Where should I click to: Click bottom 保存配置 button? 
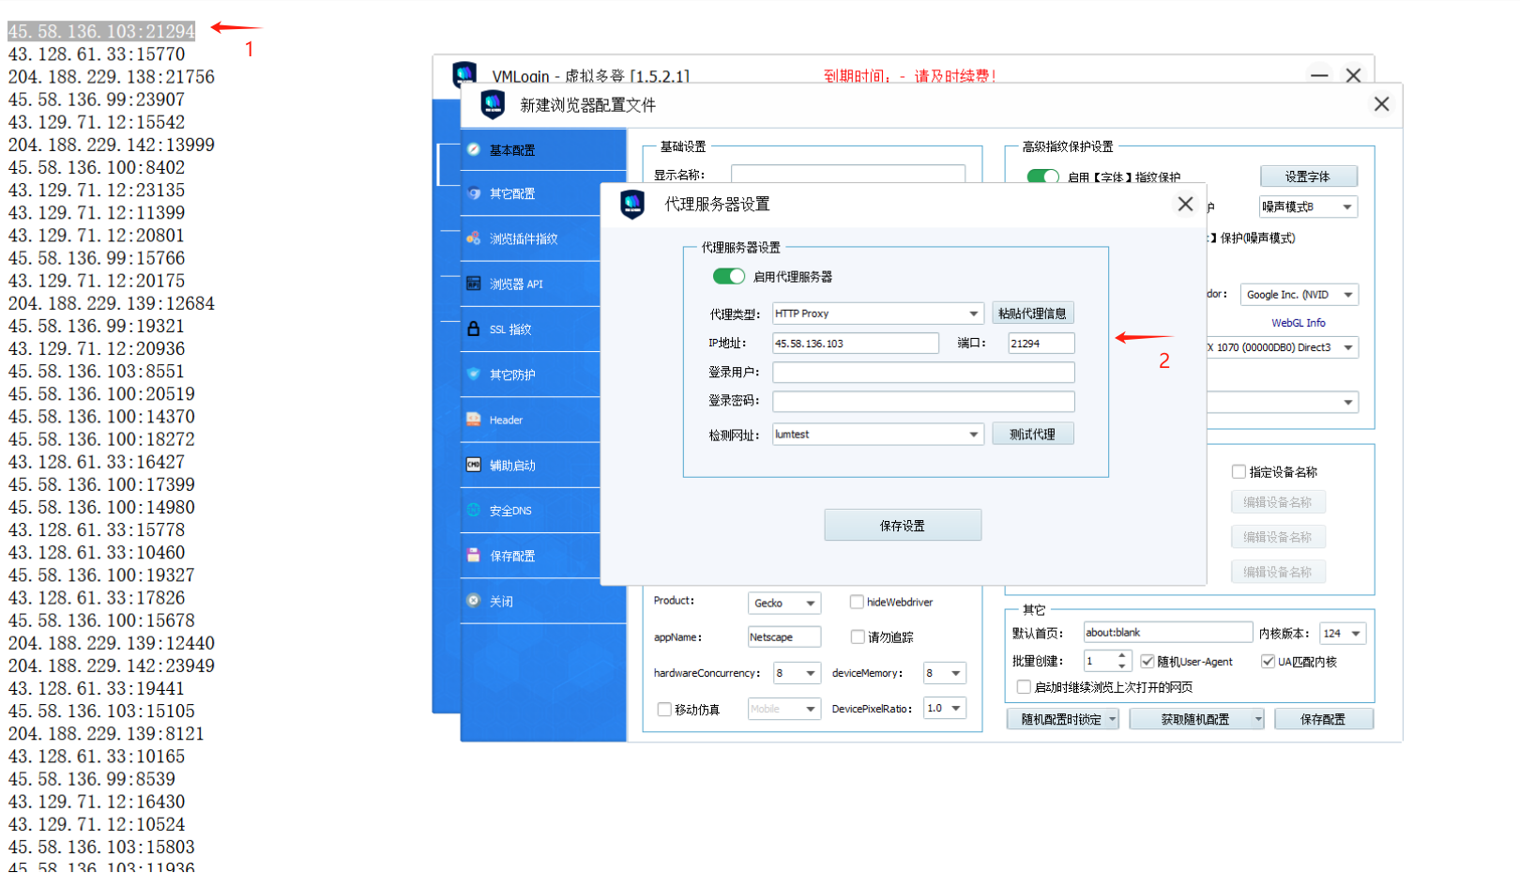click(x=1323, y=719)
